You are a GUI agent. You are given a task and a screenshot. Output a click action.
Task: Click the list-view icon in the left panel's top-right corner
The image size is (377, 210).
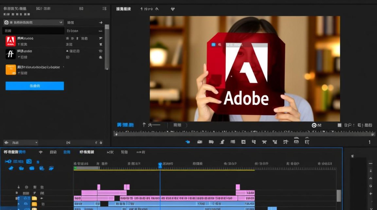coord(104,9)
